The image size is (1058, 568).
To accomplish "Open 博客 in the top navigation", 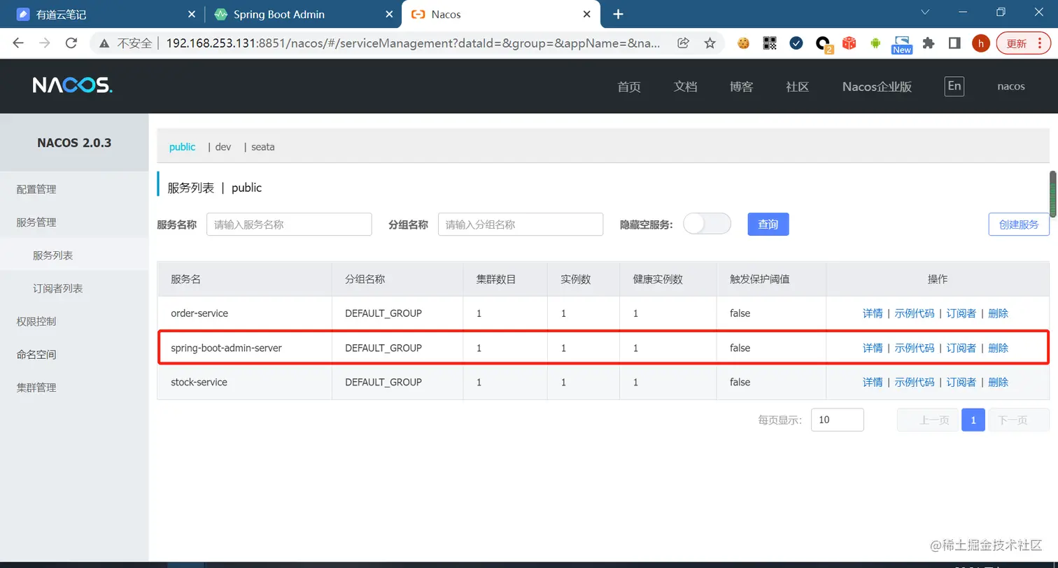I will [742, 87].
